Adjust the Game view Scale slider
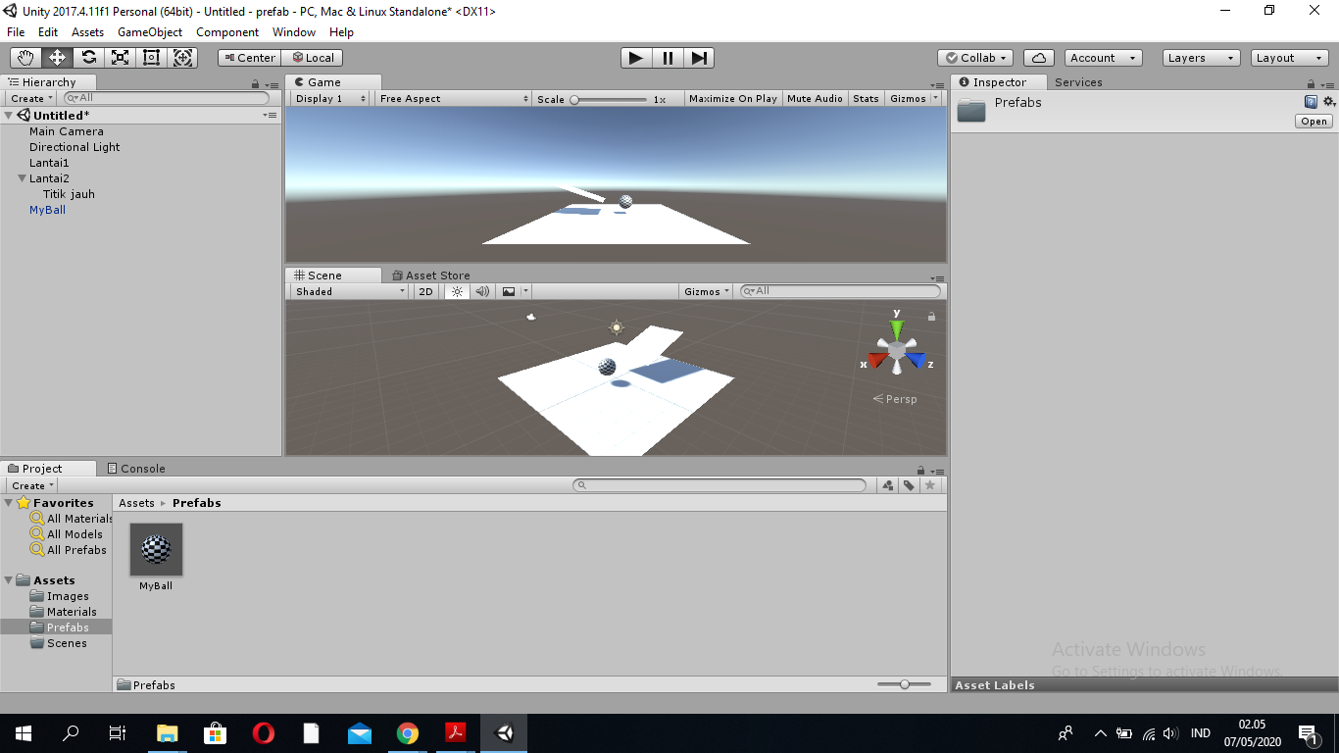This screenshot has height=753, width=1339. click(x=610, y=99)
